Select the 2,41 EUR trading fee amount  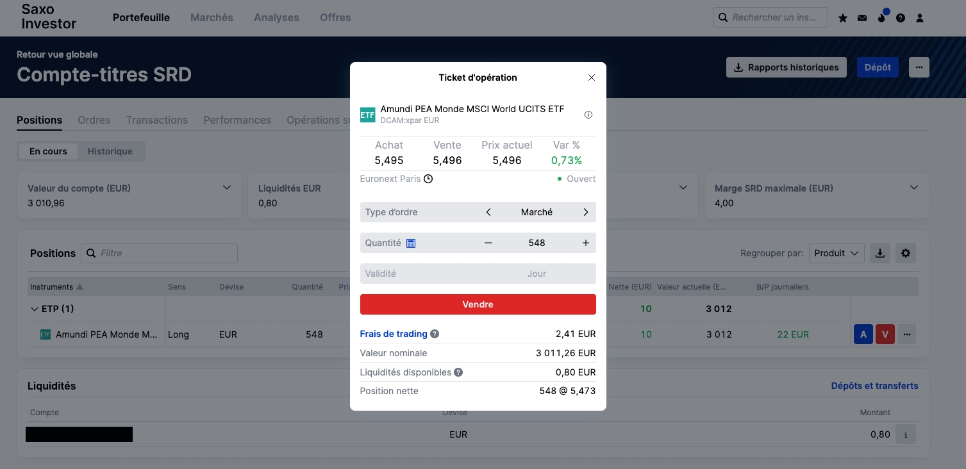click(576, 334)
